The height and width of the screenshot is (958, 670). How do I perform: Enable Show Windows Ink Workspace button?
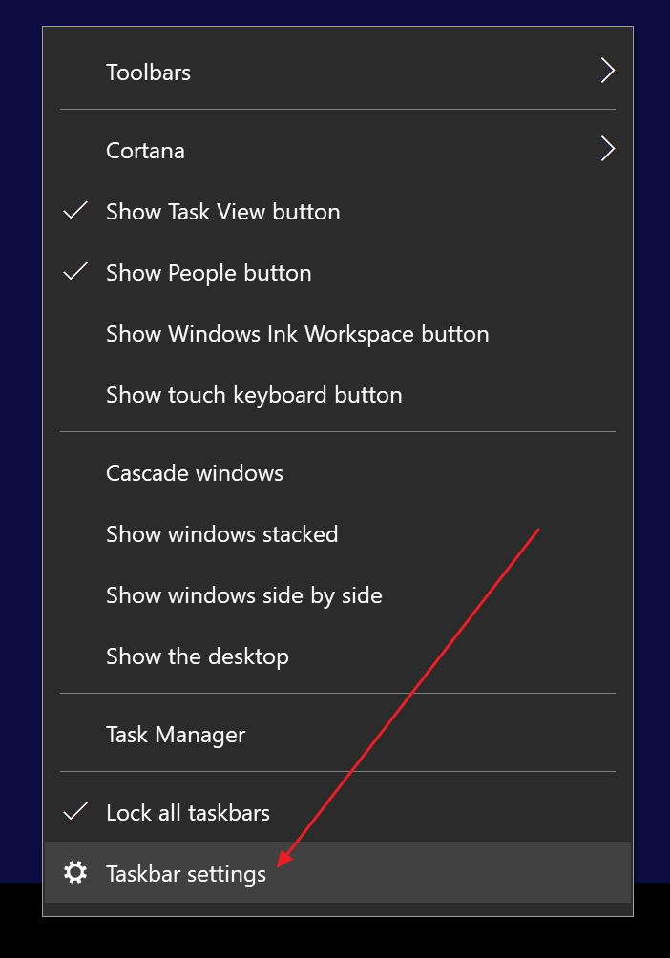[x=297, y=334]
